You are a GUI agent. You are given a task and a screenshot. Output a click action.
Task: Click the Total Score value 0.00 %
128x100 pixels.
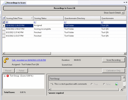click(x=23, y=92)
